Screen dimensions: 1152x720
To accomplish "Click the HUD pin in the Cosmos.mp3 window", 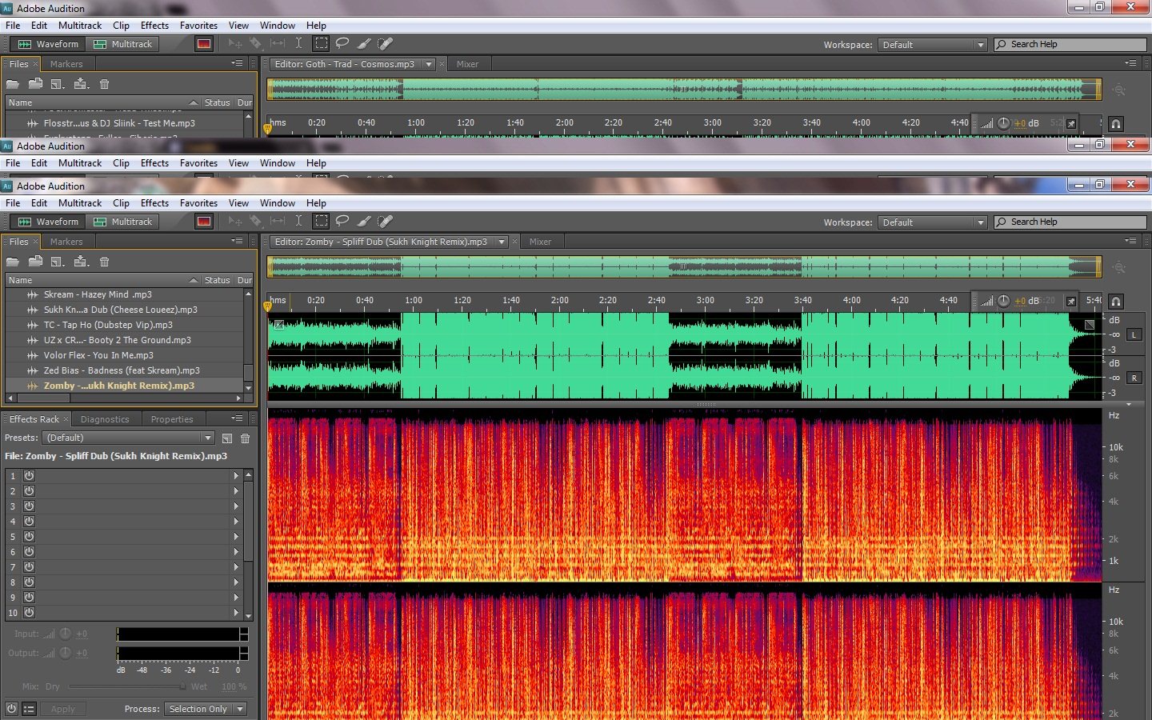I will (x=1071, y=124).
